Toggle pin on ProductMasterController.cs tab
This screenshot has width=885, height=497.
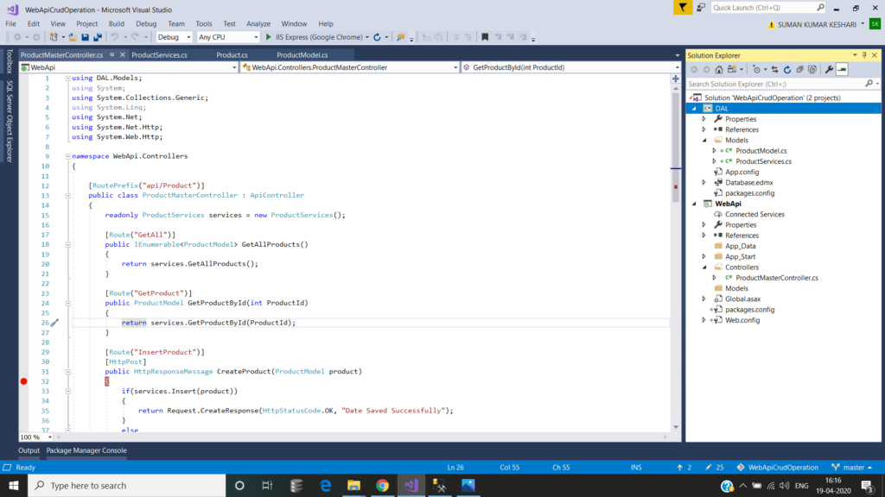(111, 55)
